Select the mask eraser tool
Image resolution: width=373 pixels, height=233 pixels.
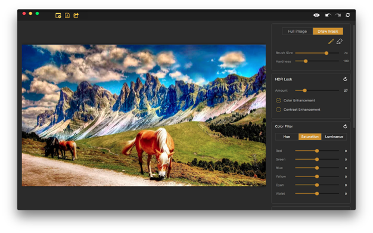(x=340, y=41)
